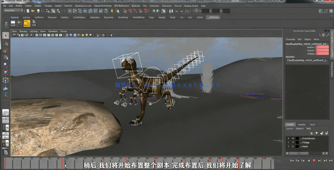Open the Shading menu in viewport panel
Image resolution: width=334 pixels, height=170 pixels.
23,31
